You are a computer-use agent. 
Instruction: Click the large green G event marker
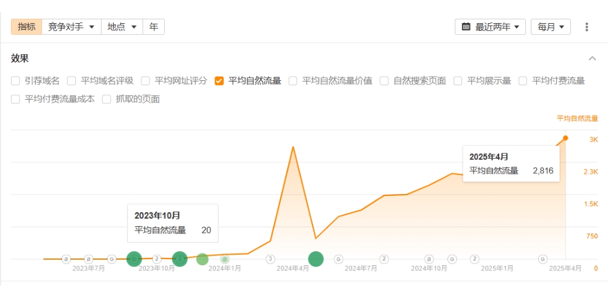(134, 259)
